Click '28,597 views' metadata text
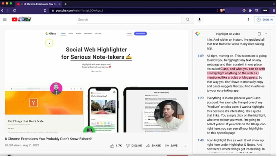The height and width of the screenshot is (156, 276). coord(13,145)
